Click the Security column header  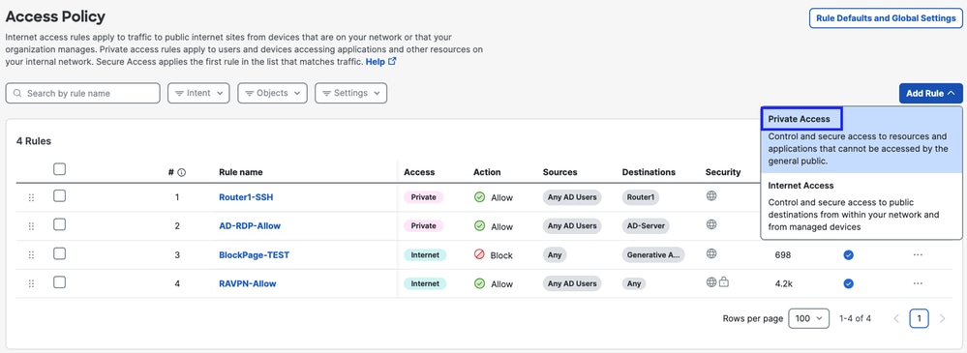coord(723,172)
